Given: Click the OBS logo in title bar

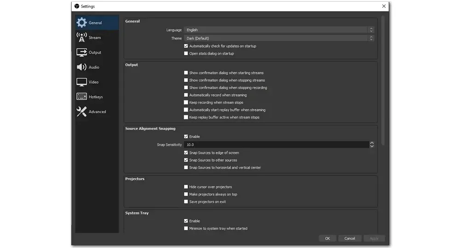Looking at the screenshot, I should coord(77,6).
